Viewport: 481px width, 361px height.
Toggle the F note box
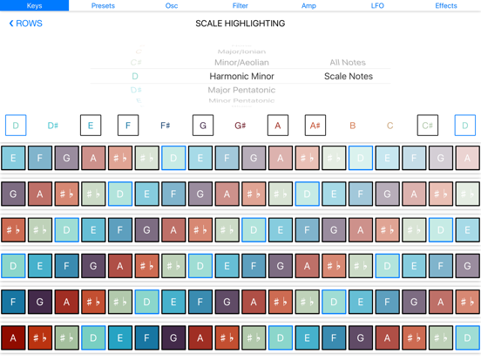click(128, 126)
